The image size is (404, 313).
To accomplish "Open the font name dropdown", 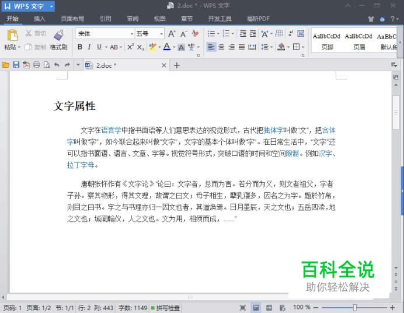I will click(x=132, y=34).
